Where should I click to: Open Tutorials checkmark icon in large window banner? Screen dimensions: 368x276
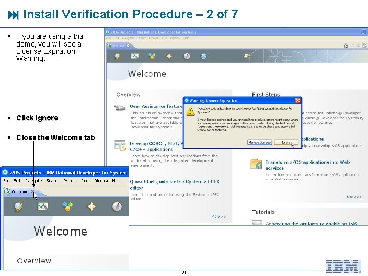click(x=134, y=56)
